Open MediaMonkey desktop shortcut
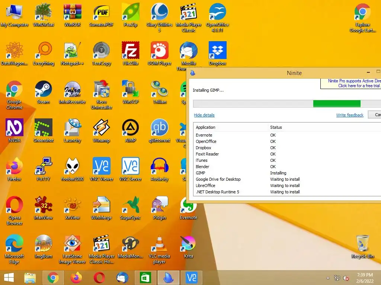 [130, 246]
